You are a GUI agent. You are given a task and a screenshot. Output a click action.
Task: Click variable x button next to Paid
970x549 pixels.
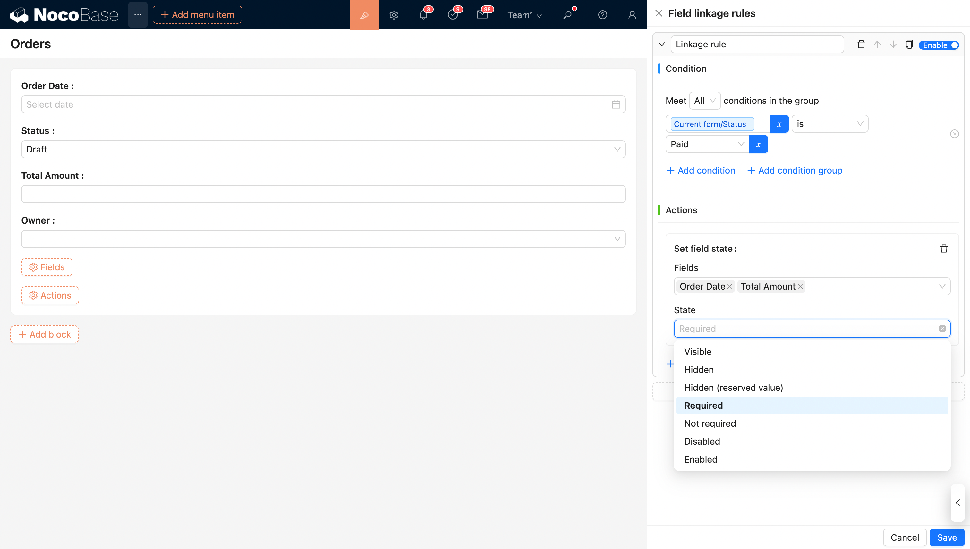click(758, 144)
